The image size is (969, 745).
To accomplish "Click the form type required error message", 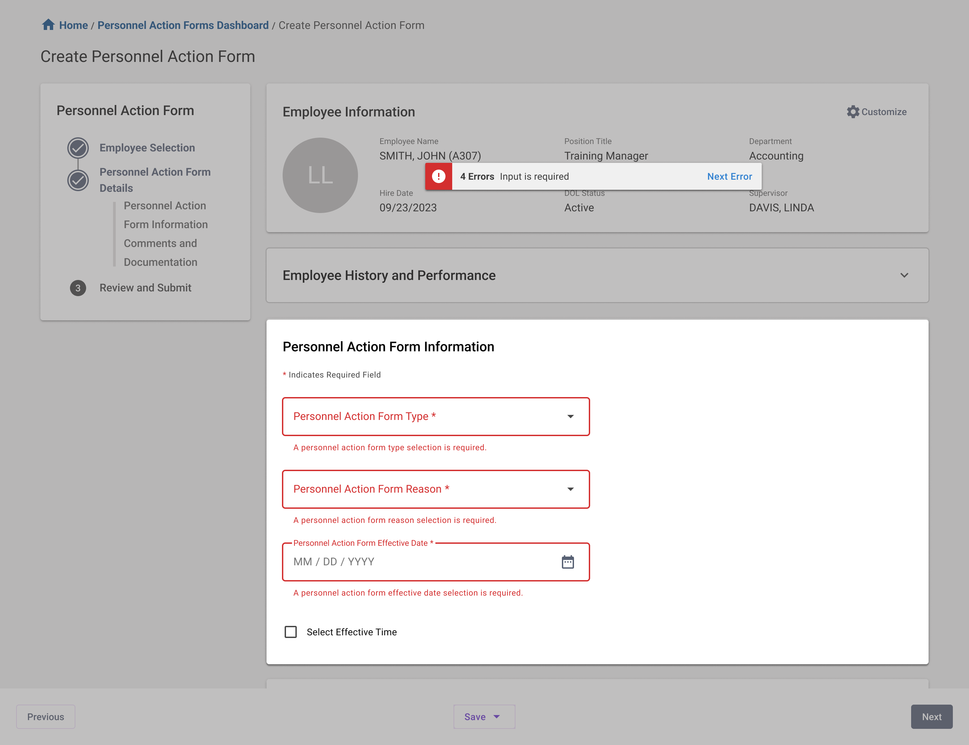I will tap(390, 448).
